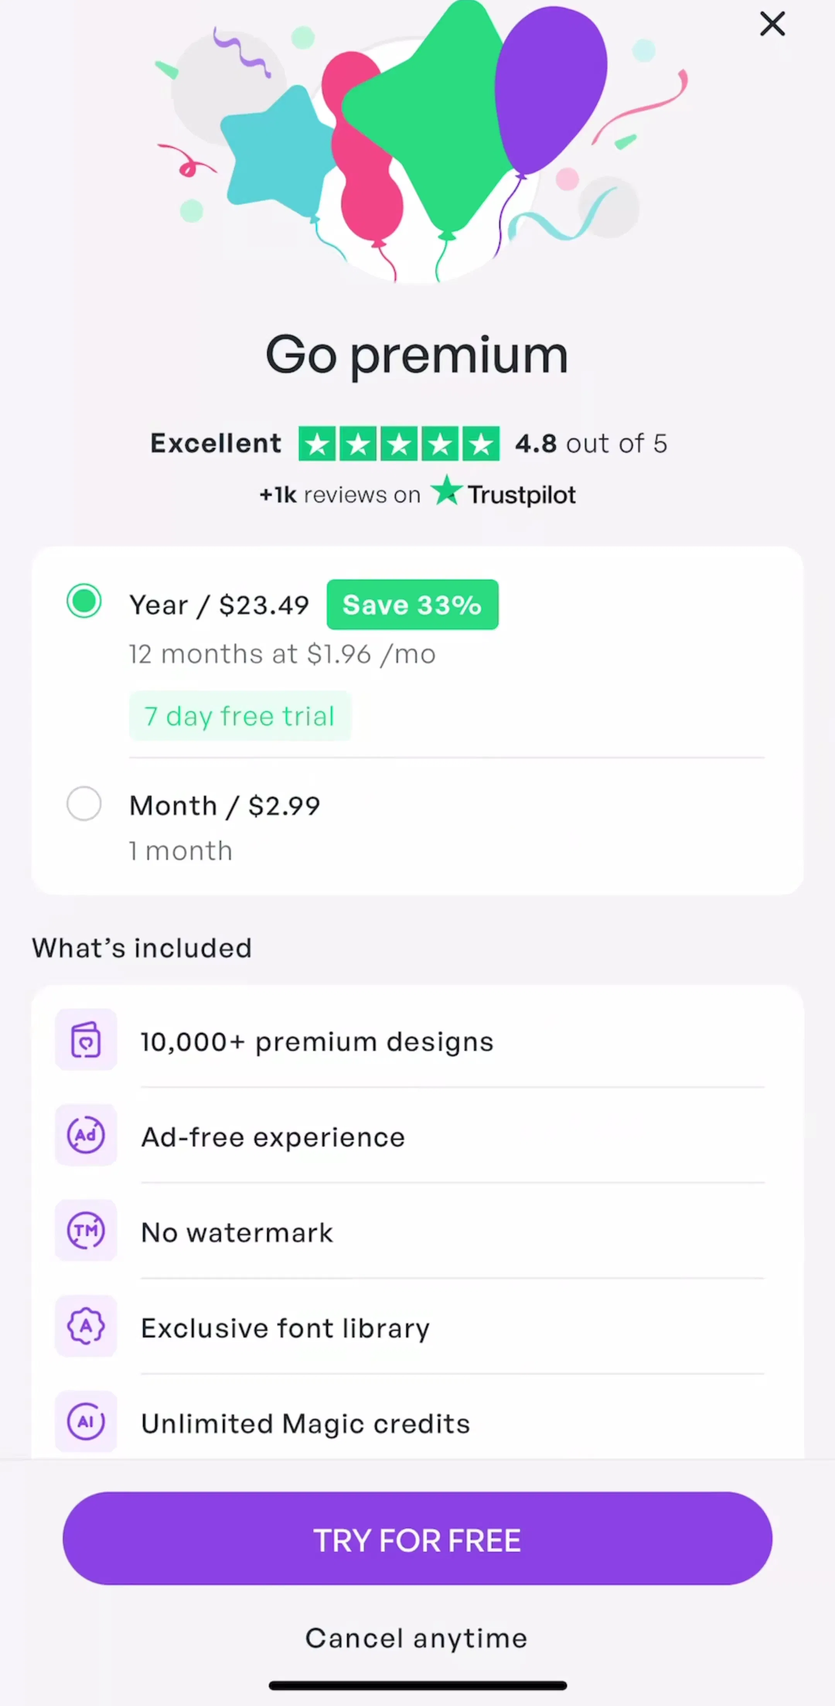Tap the exclusive font library icon
This screenshot has width=835, height=1706.
point(86,1326)
